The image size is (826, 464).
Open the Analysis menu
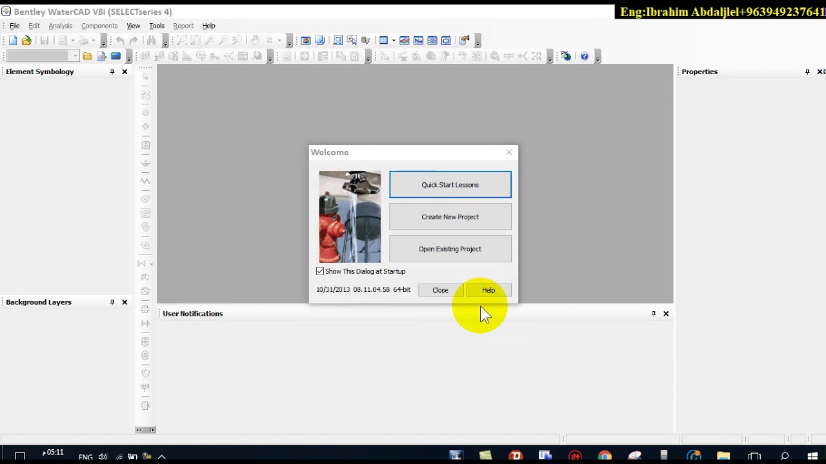click(x=61, y=26)
